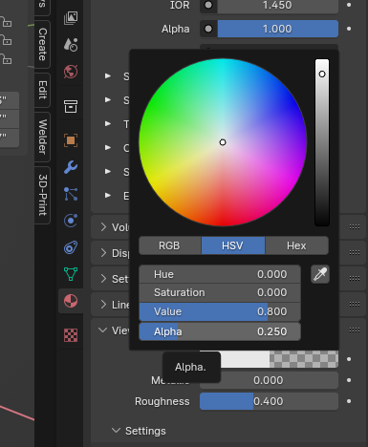368x447 pixels.
Task: Click the Saturation value field
Action: [x=220, y=292]
